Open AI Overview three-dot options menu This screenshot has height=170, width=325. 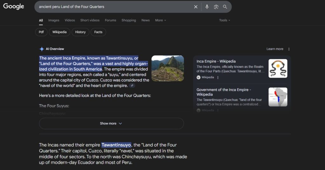(289, 49)
